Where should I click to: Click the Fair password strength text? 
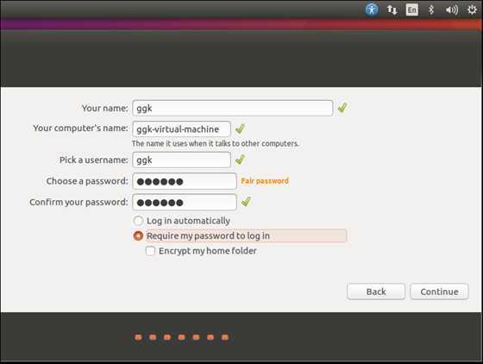click(265, 181)
